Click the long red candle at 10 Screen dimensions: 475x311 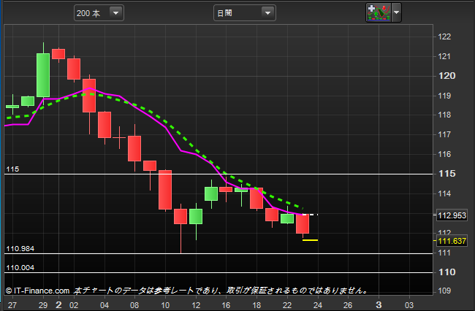click(x=165, y=190)
